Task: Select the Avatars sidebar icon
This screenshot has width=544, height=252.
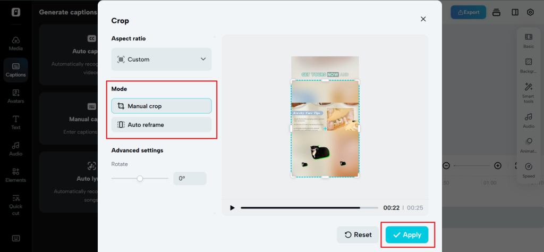Action: click(15, 96)
